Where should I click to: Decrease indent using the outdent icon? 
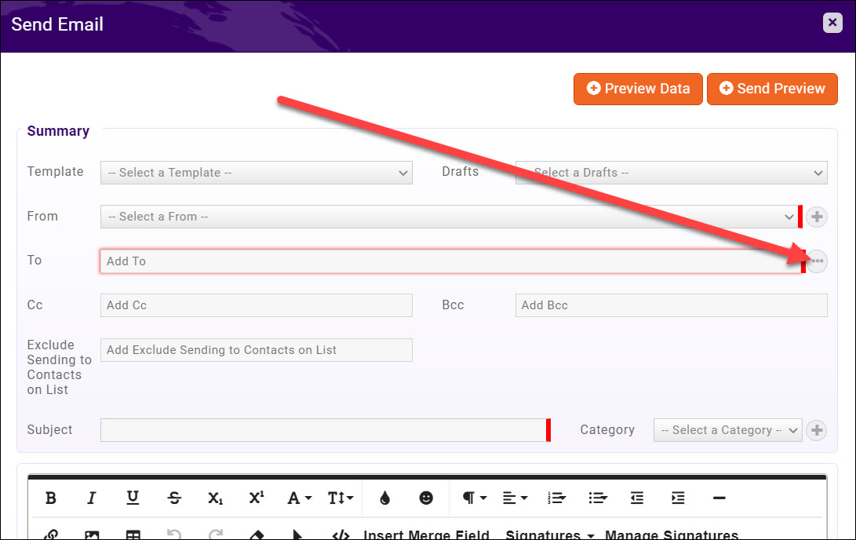point(636,498)
